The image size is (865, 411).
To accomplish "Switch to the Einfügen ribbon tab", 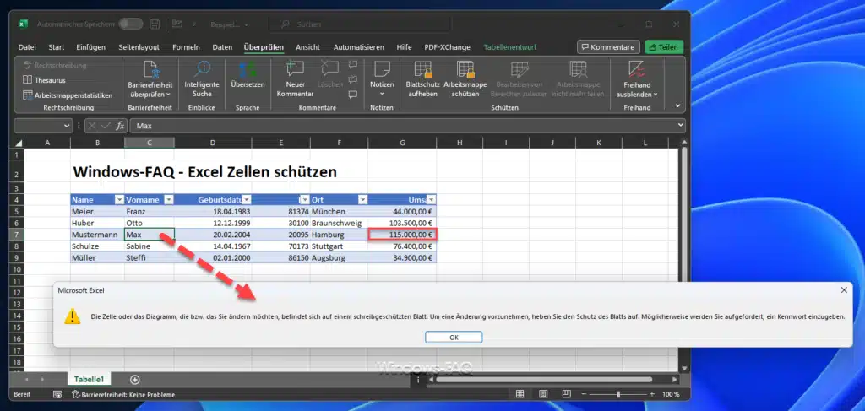I will click(x=91, y=47).
